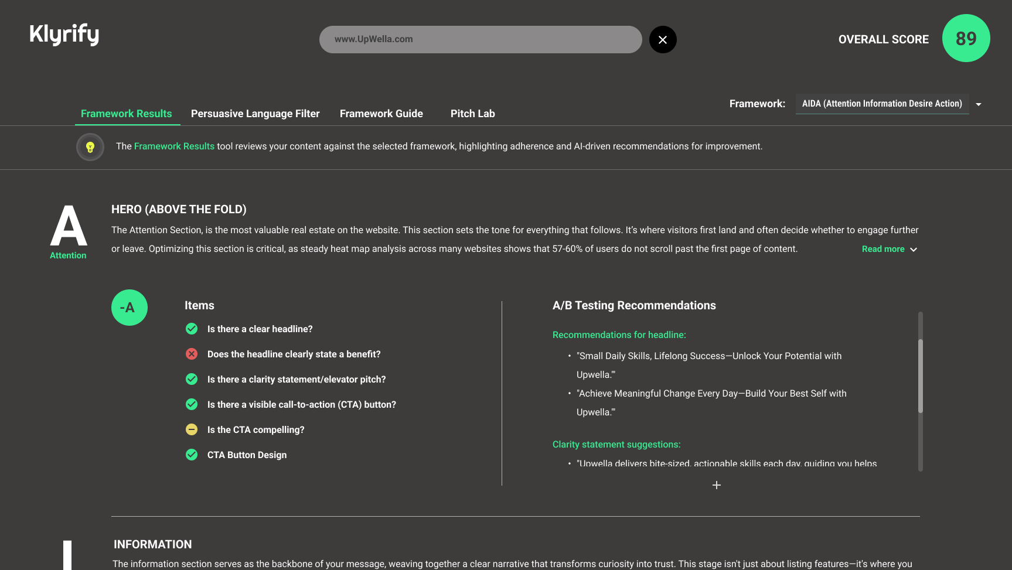This screenshot has height=570, width=1012.
Task: Expand Read more in Hero section
Action: tap(883, 249)
